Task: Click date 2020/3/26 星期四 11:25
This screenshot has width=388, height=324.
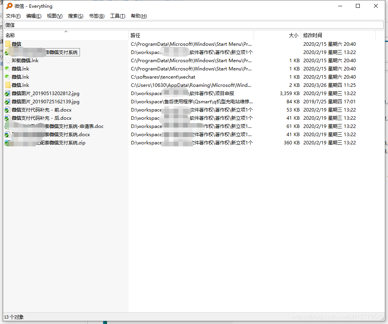Action: [329, 85]
